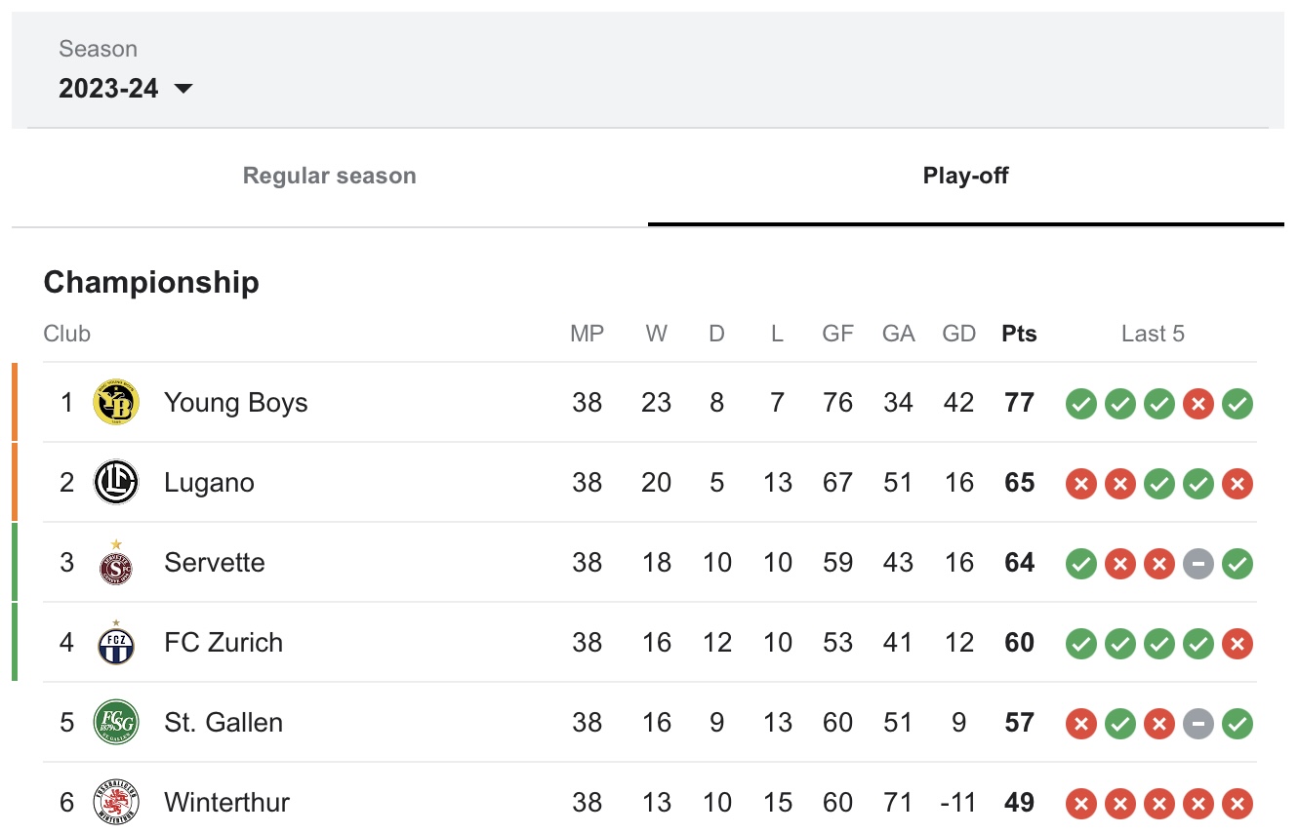Viewport: 1299px width, 835px height.
Task: Select the Play-off tab
Action: 966,177
